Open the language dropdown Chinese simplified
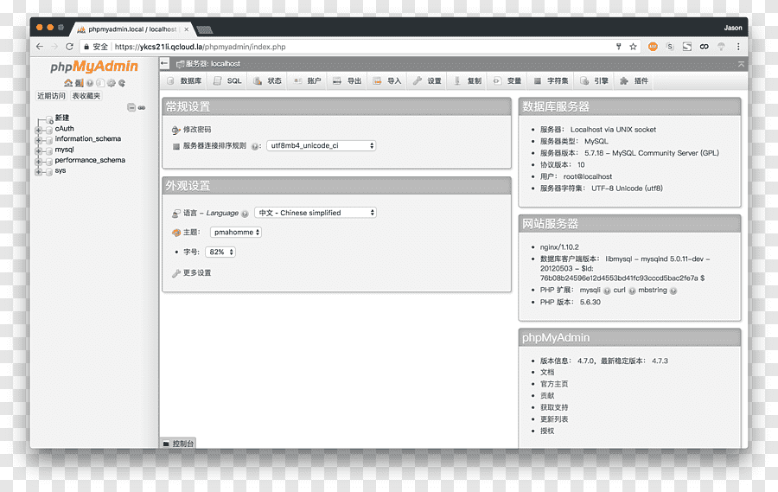The width and height of the screenshot is (778, 492). pos(316,213)
